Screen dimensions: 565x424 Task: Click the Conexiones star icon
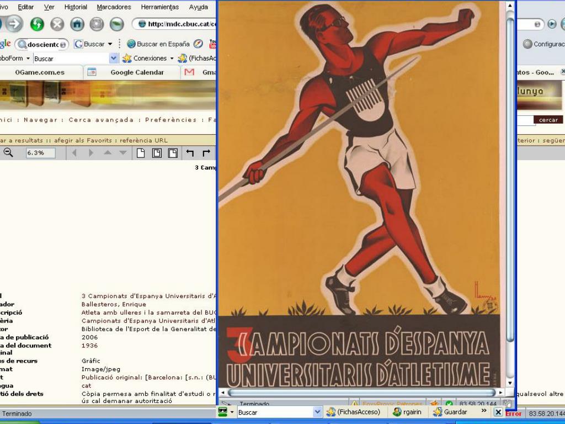pos(127,58)
